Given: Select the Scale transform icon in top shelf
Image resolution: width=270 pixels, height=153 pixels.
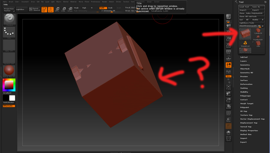Looking at the screenshot, I should [x=64, y=10].
